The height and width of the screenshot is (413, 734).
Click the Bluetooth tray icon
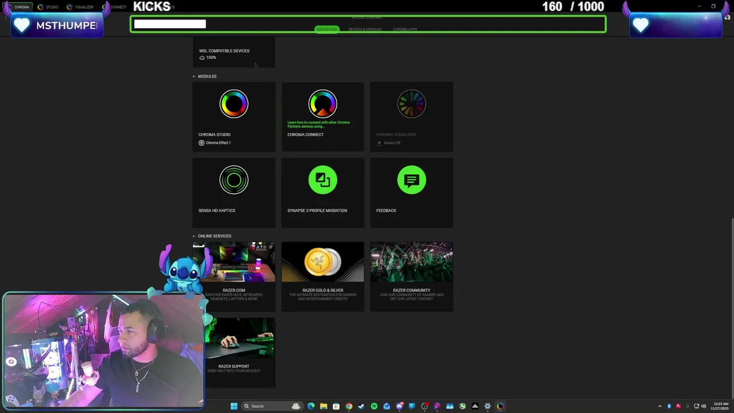[669, 406]
